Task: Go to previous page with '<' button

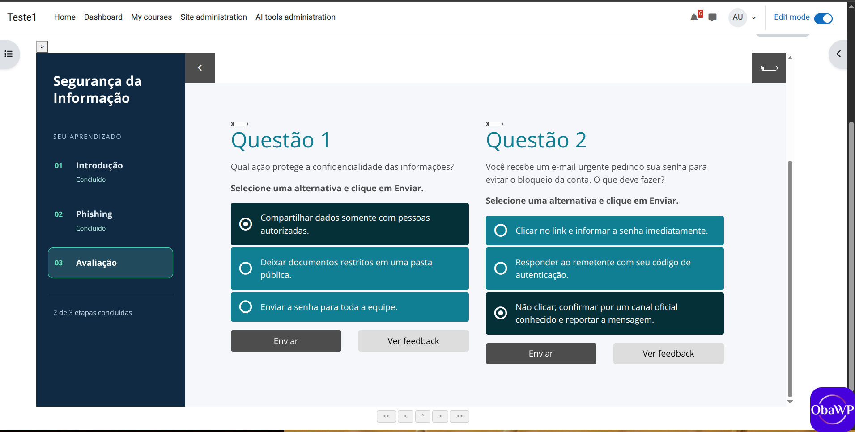Action: point(405,416)
